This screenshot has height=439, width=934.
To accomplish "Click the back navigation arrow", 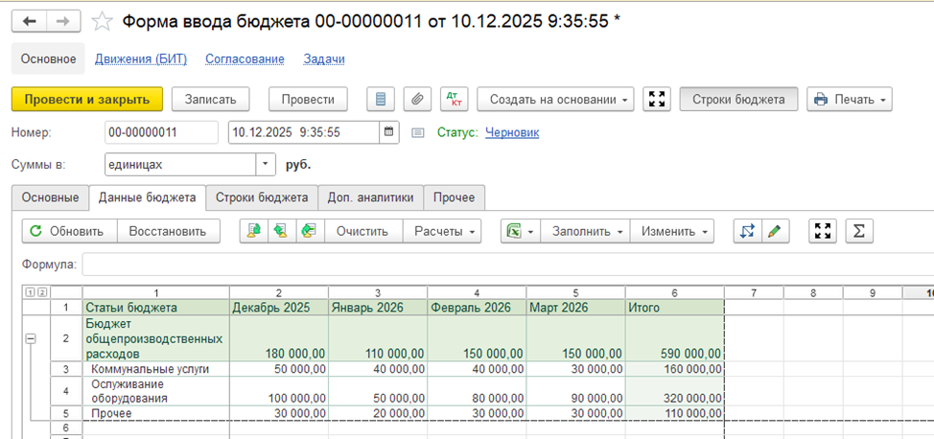I will 29,21.
